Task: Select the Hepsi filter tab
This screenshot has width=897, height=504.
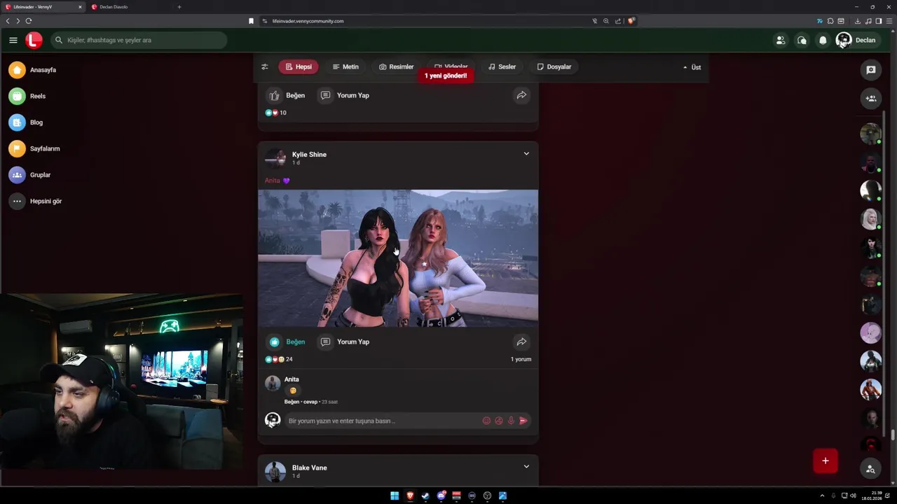Action: [x=298, y=66]
